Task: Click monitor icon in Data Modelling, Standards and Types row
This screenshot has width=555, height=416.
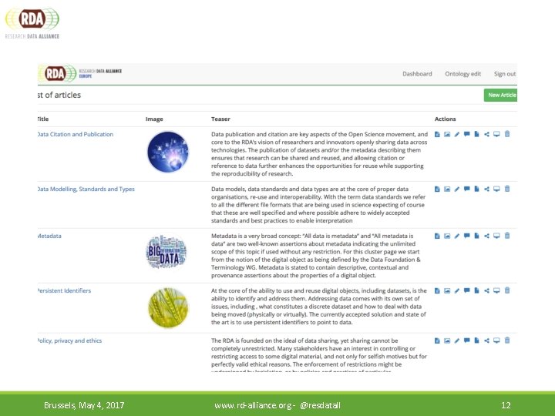Action: click(496, 189)
